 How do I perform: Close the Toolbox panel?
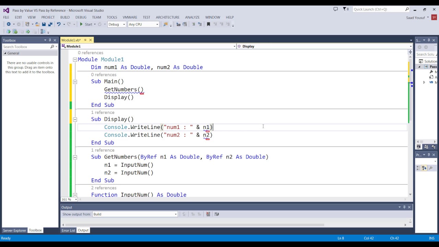click(55, 40)
